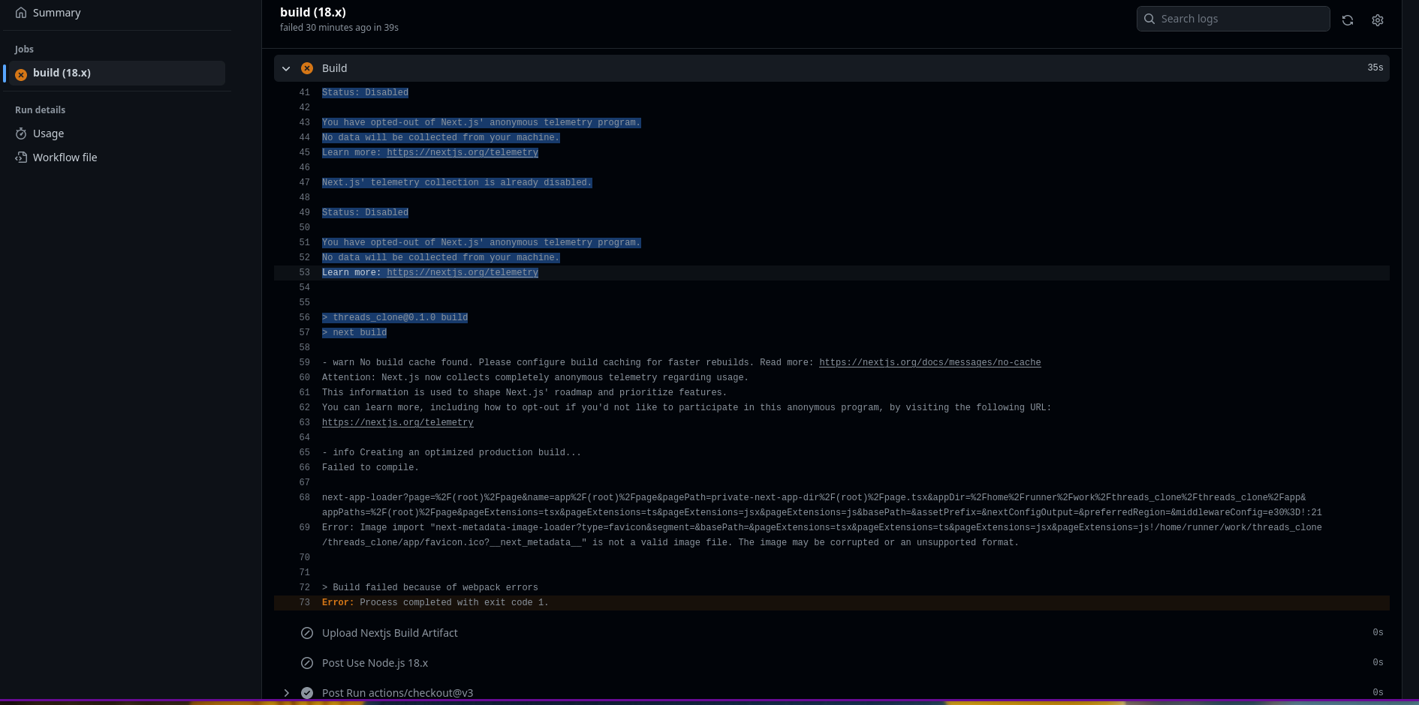This screenshot has height=705, width=1419.
Task: Click the refresh logs icon
Action: [x=1348, y=20]
